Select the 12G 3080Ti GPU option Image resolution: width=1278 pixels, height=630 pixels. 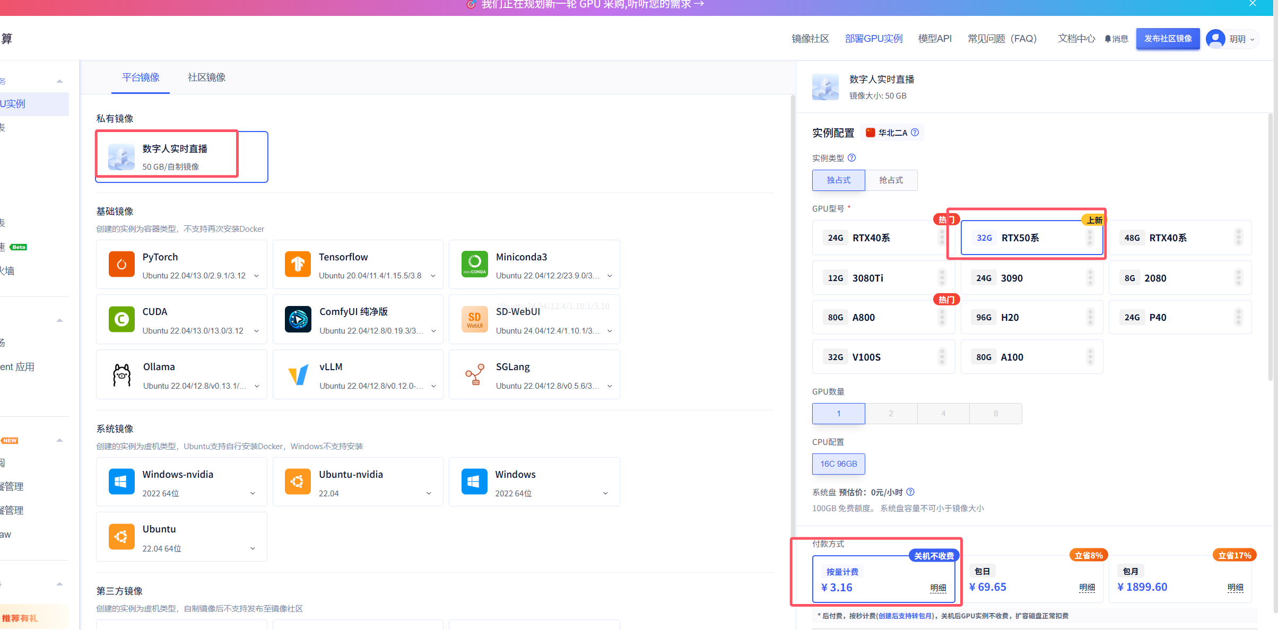883,278
